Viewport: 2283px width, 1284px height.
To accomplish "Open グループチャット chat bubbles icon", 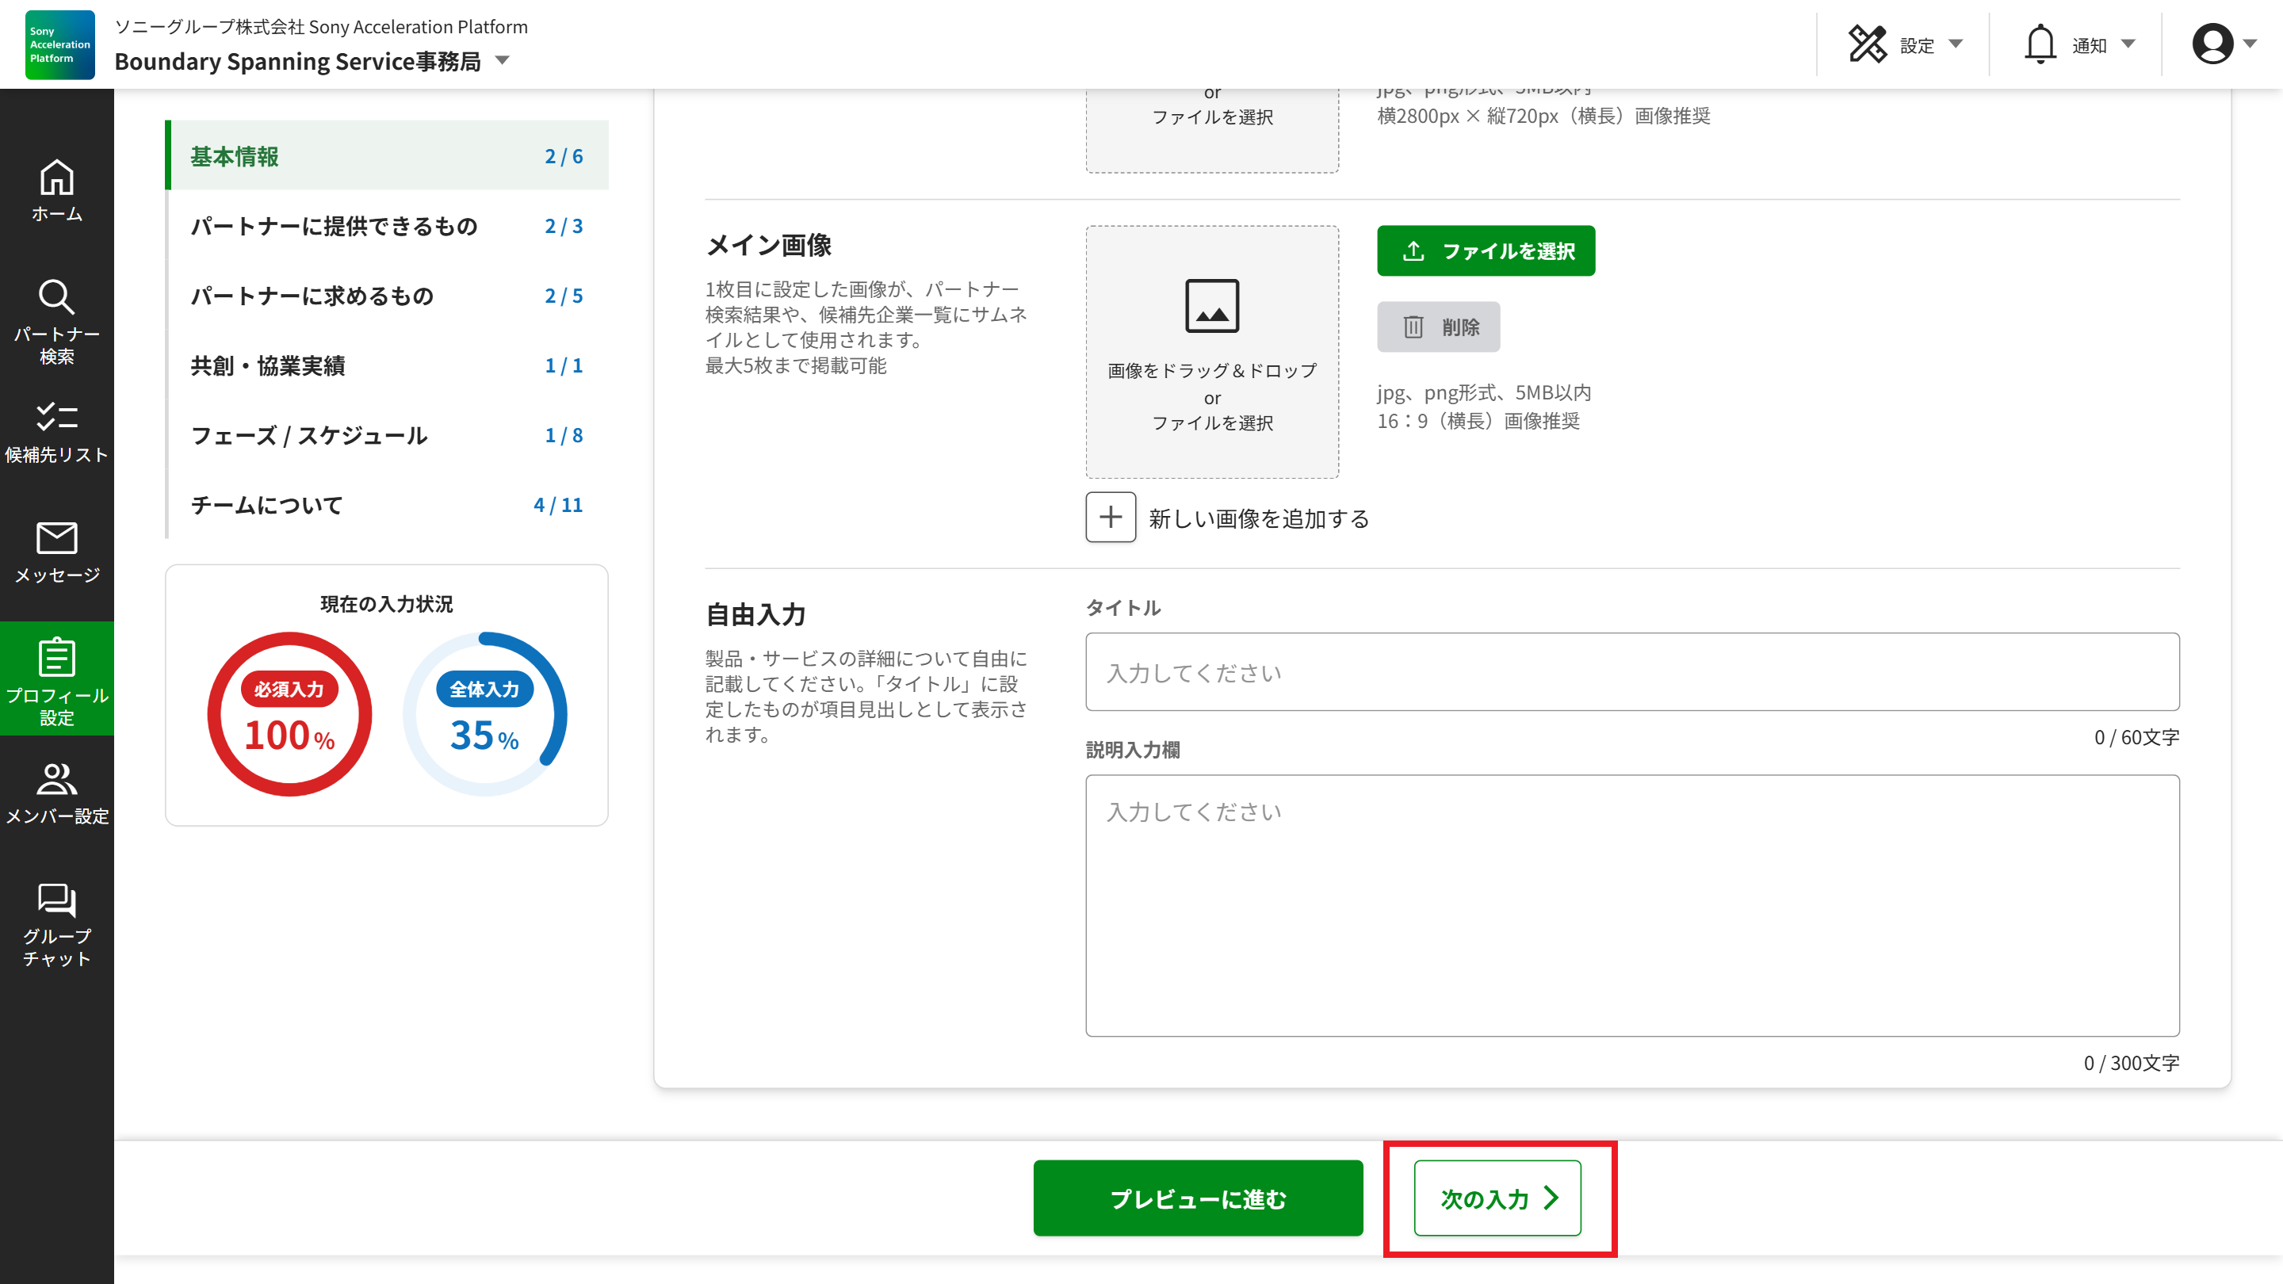I will click(x=57, y=900).
